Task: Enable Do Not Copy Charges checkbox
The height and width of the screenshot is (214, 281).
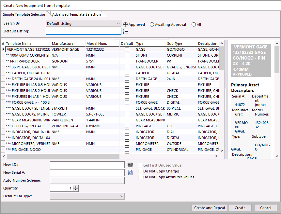Action: point(140,171)
